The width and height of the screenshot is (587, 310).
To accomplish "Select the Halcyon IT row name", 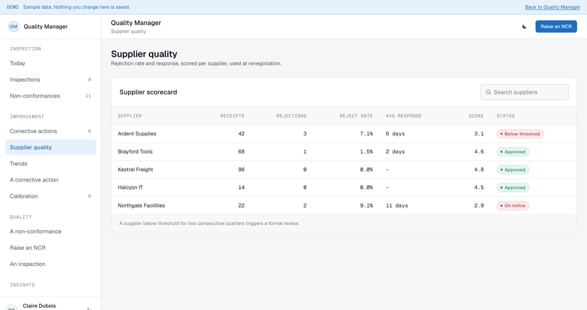I will pos(131,187).
